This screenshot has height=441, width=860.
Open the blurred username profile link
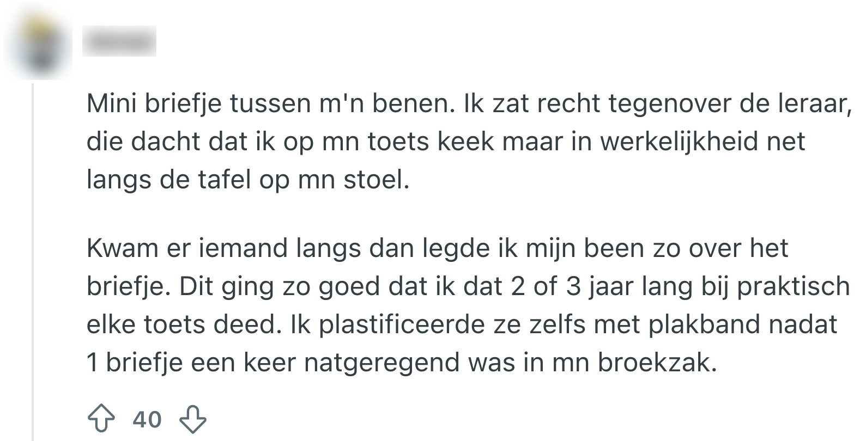pyautogui.click(x=119, y=41)
